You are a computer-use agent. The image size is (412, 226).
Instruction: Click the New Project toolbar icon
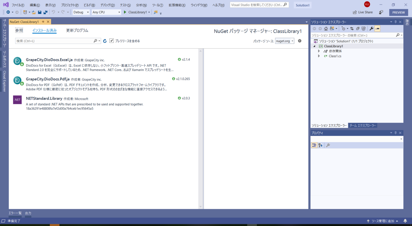25,12
